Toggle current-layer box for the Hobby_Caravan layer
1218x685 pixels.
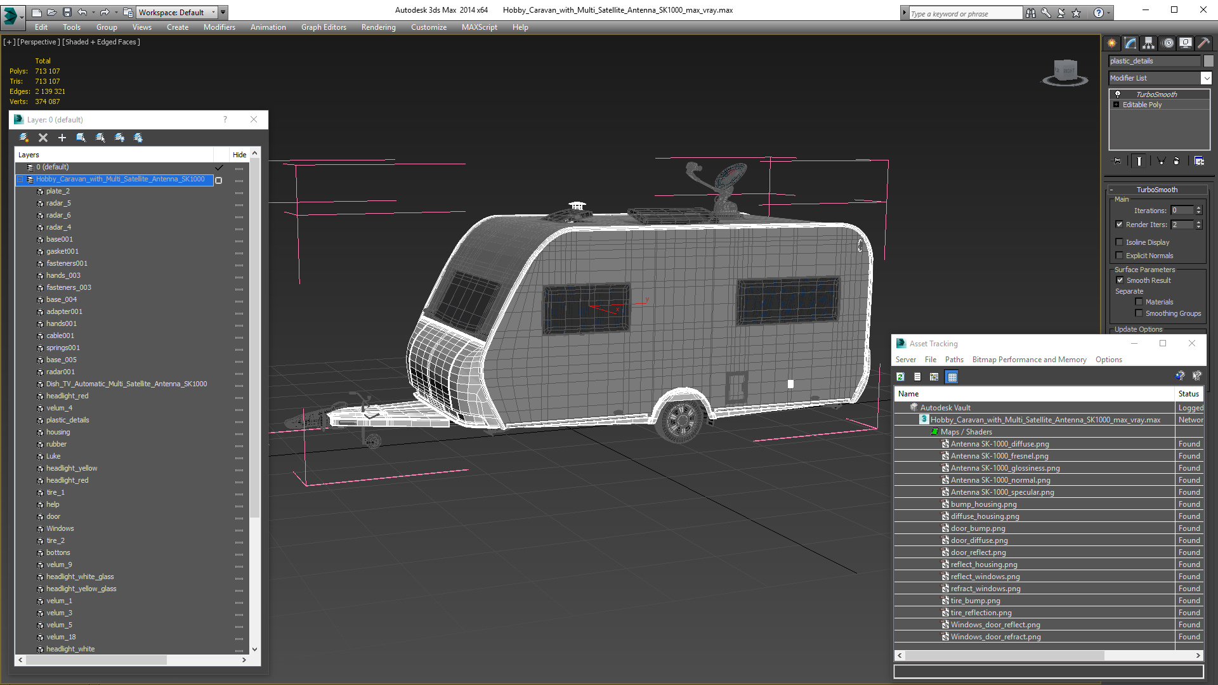(x=219, y=180)
